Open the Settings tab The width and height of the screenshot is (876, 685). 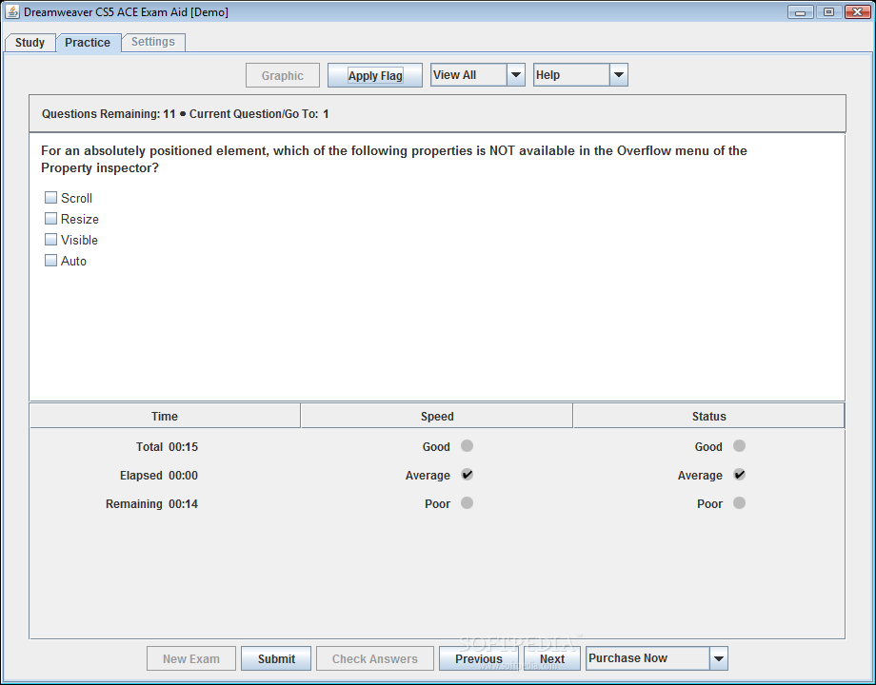153,42
